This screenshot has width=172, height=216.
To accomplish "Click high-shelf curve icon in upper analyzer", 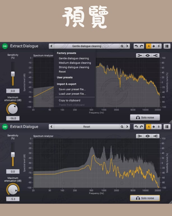I will click(x=155, y=55).
